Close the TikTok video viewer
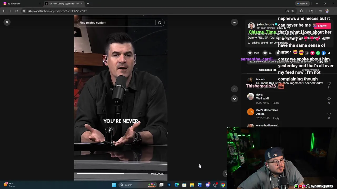Viewport: 337px width, 189px height. [x=7, y=22]
